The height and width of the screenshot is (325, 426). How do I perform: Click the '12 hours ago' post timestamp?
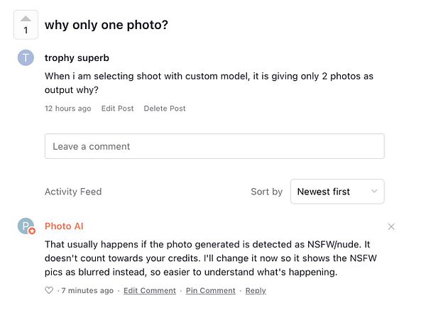pos(68,109)
